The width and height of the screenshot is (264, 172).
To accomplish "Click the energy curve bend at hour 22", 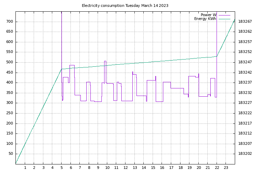I will (x=217, y=56).
